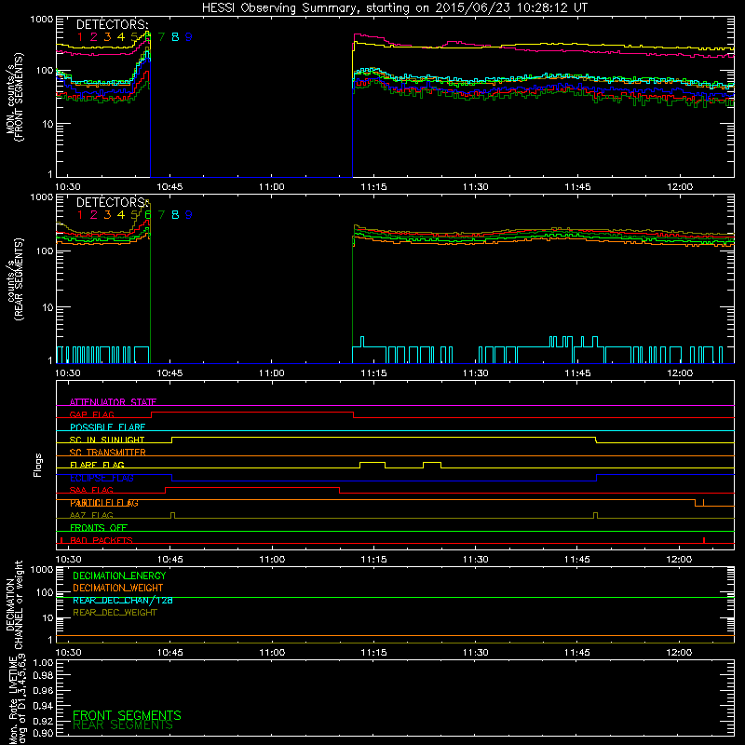Select detector 2 in front segments legend
The image size is (745, 745).
click(94, 37)
